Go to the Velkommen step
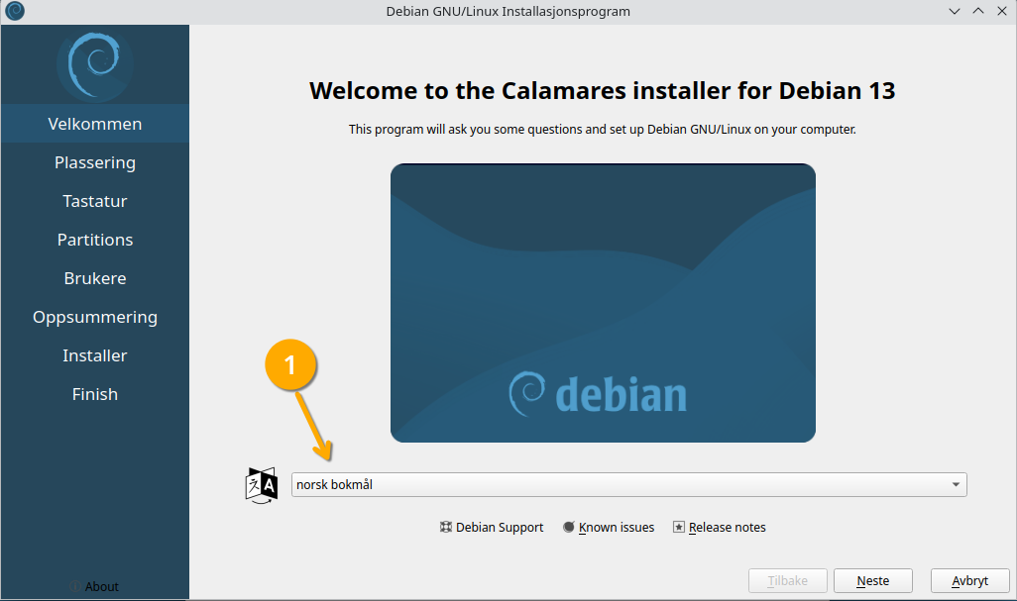 click(95, 124)
